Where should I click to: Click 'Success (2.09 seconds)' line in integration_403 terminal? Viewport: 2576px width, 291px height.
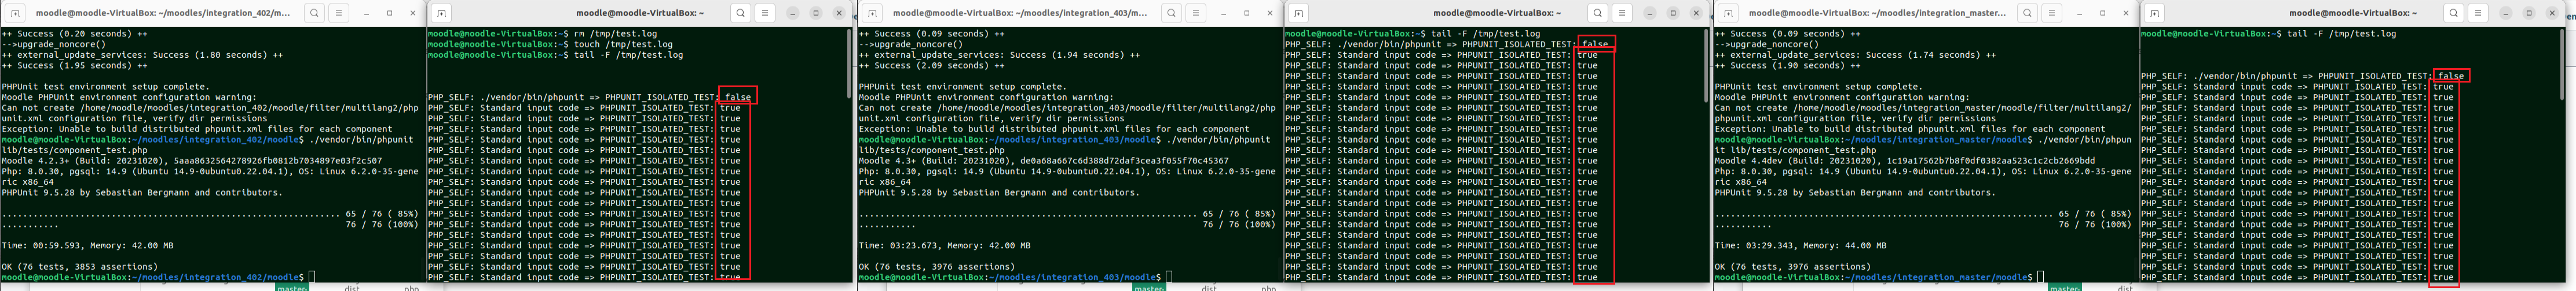point(932,66)
